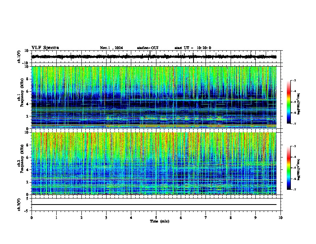Click the date text 'Nov.1 , 2024'
This screenshot has width=316, height=244.
[111, 48]
